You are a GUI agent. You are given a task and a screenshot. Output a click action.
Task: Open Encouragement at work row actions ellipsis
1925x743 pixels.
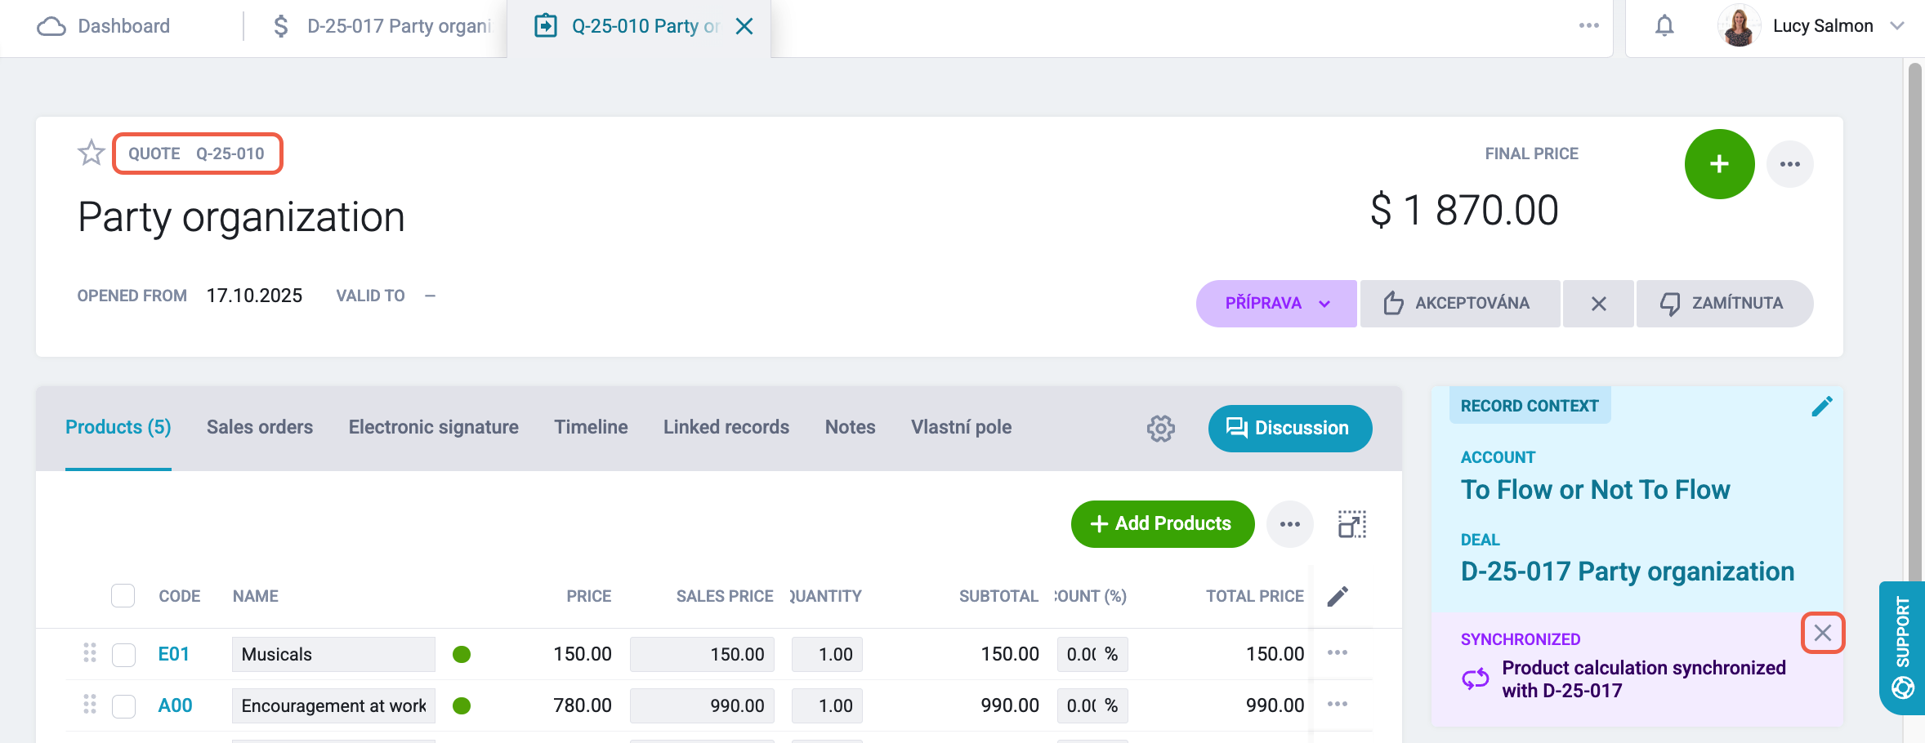pos(1338,704)
